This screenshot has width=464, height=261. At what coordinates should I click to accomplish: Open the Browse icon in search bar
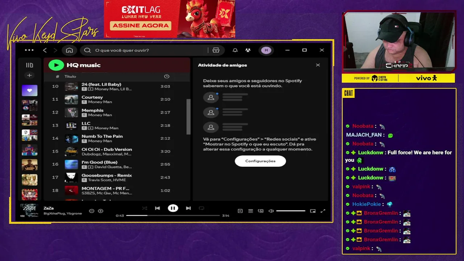tap(216, 50)
